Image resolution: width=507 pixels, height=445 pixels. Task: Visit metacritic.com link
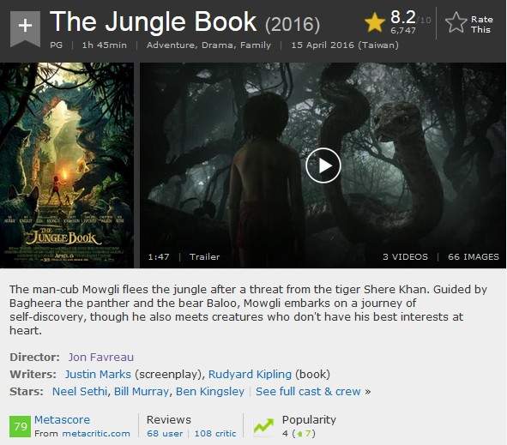[96, 434]
